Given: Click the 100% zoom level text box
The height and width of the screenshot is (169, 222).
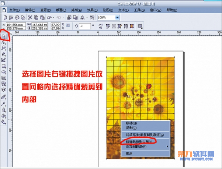Looking at the screenshot, I should point(106,18).
